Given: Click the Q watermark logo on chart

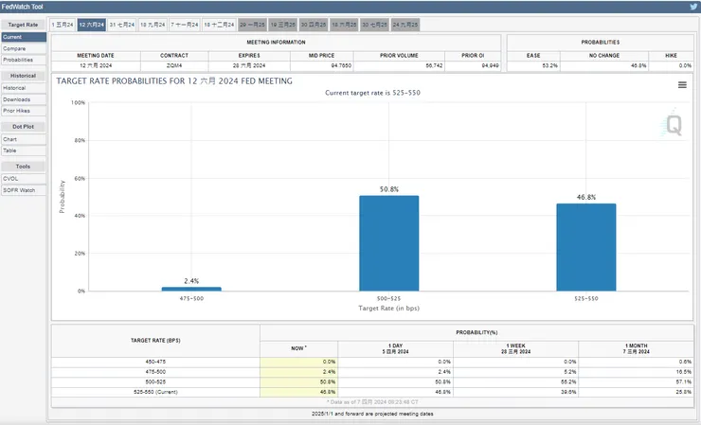Looking at the screenshot, I should 674,123.
